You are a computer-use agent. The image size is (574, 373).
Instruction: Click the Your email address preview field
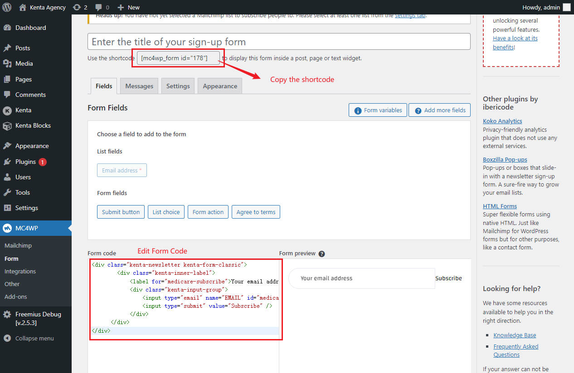point(362,278)
